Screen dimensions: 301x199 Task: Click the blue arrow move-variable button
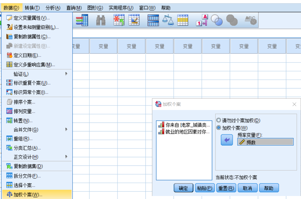click(x=227, y=140)
